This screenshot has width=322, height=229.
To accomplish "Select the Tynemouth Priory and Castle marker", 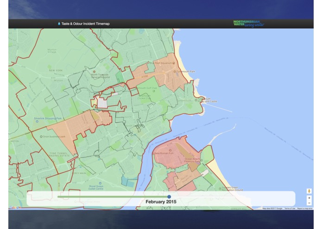I will pos(196,100).
